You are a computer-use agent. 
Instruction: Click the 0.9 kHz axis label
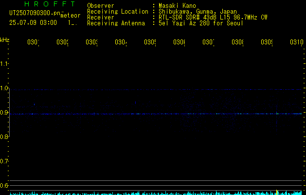point(4,113)
